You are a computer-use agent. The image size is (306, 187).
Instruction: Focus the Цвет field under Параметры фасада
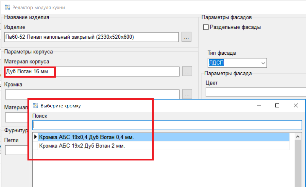(x=255, y=92)
